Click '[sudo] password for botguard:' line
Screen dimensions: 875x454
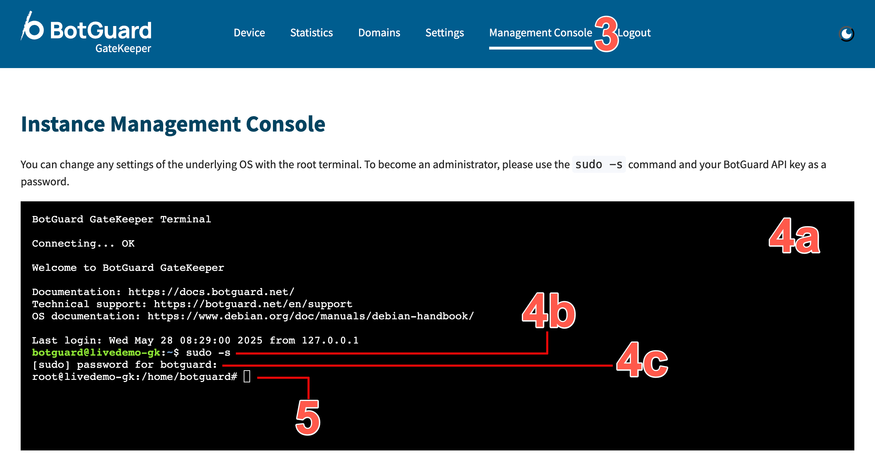pos(125,365)
